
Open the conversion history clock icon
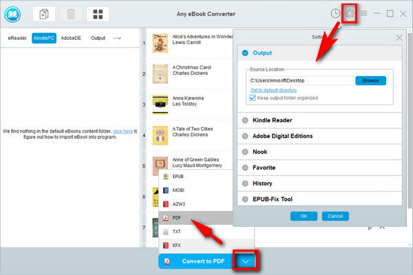coord(335,14)
